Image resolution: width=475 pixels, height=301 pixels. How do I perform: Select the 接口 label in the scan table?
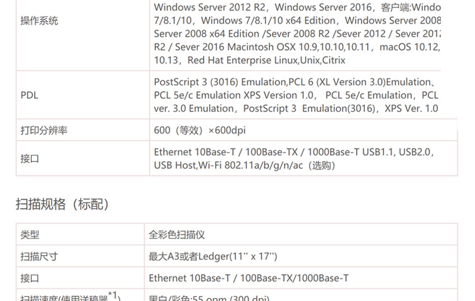click(x=30, y=278)
